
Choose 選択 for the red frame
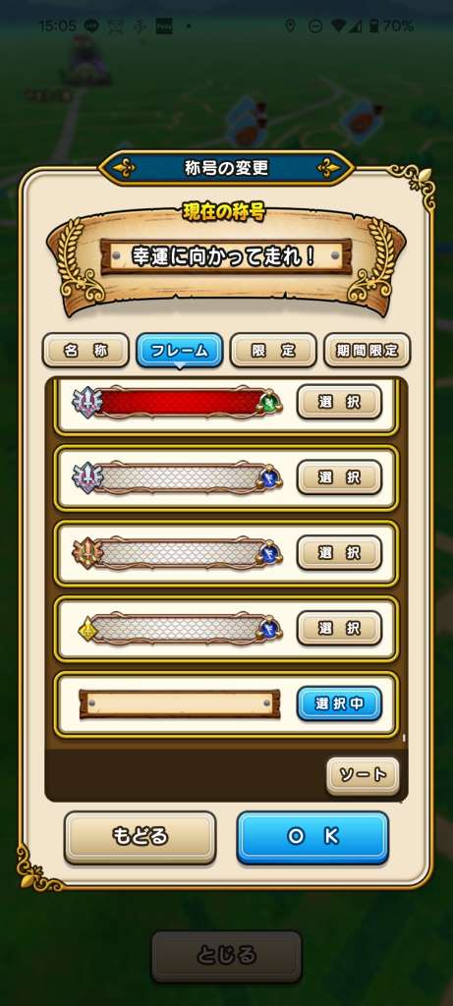339,402
